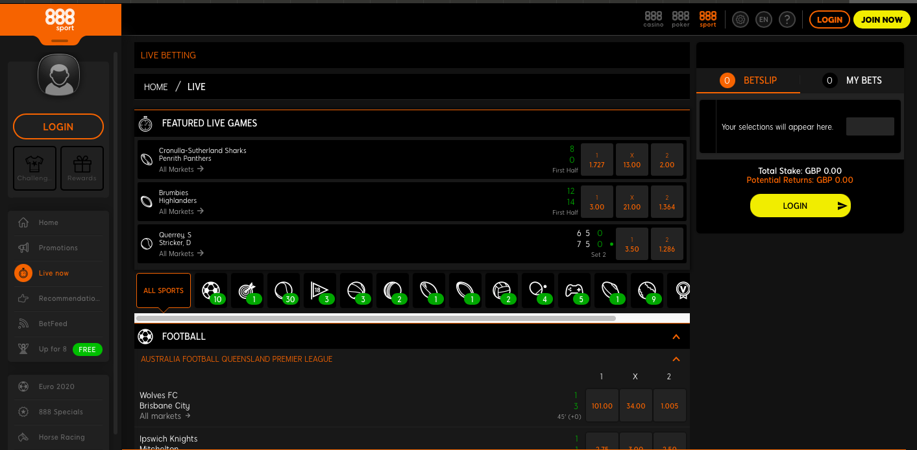The width and height of the screenshot is (917, 450).
Task: Click the Ipswich Knights team name
Action: coord(169,439)
